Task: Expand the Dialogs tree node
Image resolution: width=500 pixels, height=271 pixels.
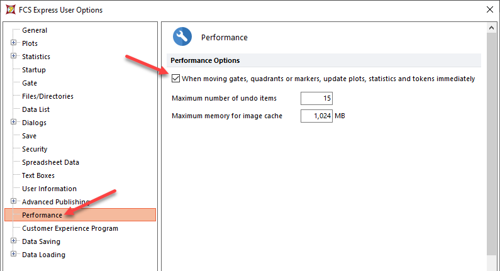Action: pos(13,123)
